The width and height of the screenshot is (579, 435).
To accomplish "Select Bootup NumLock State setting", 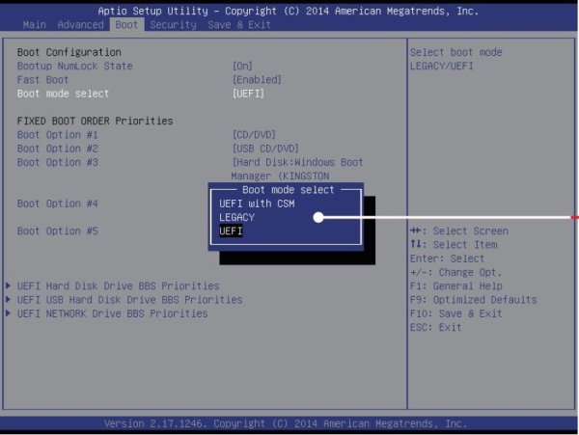I will click(x=74, y=66).
